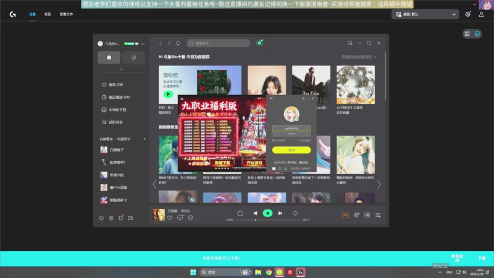Skip to the previous track
Image resolution: width=494 pixels, height=278 pixels.
pyautogui.click(x=255, y=213)
